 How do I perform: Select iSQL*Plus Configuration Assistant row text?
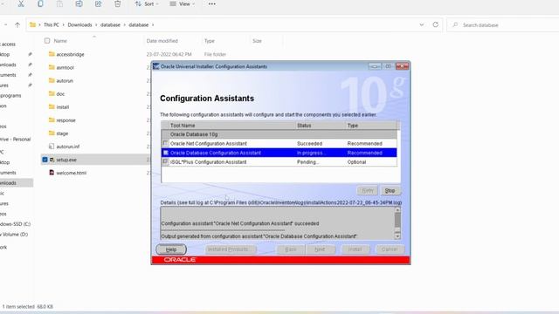click(208, 162)
